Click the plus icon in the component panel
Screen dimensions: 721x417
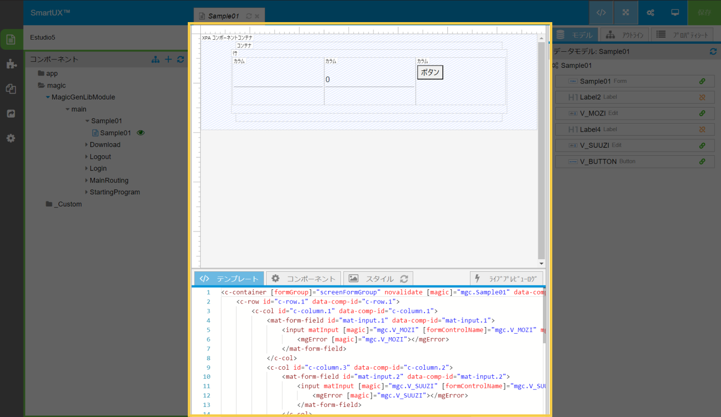pyautogui.click(x=169, y=59)
